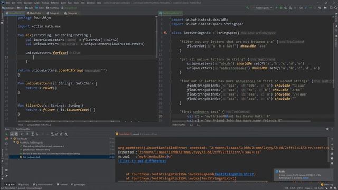The height and width of the screenshot is (190, 338).
Task: Follow the TestStringsMix.kt:27 stack trace link
Action: [234, 174]
